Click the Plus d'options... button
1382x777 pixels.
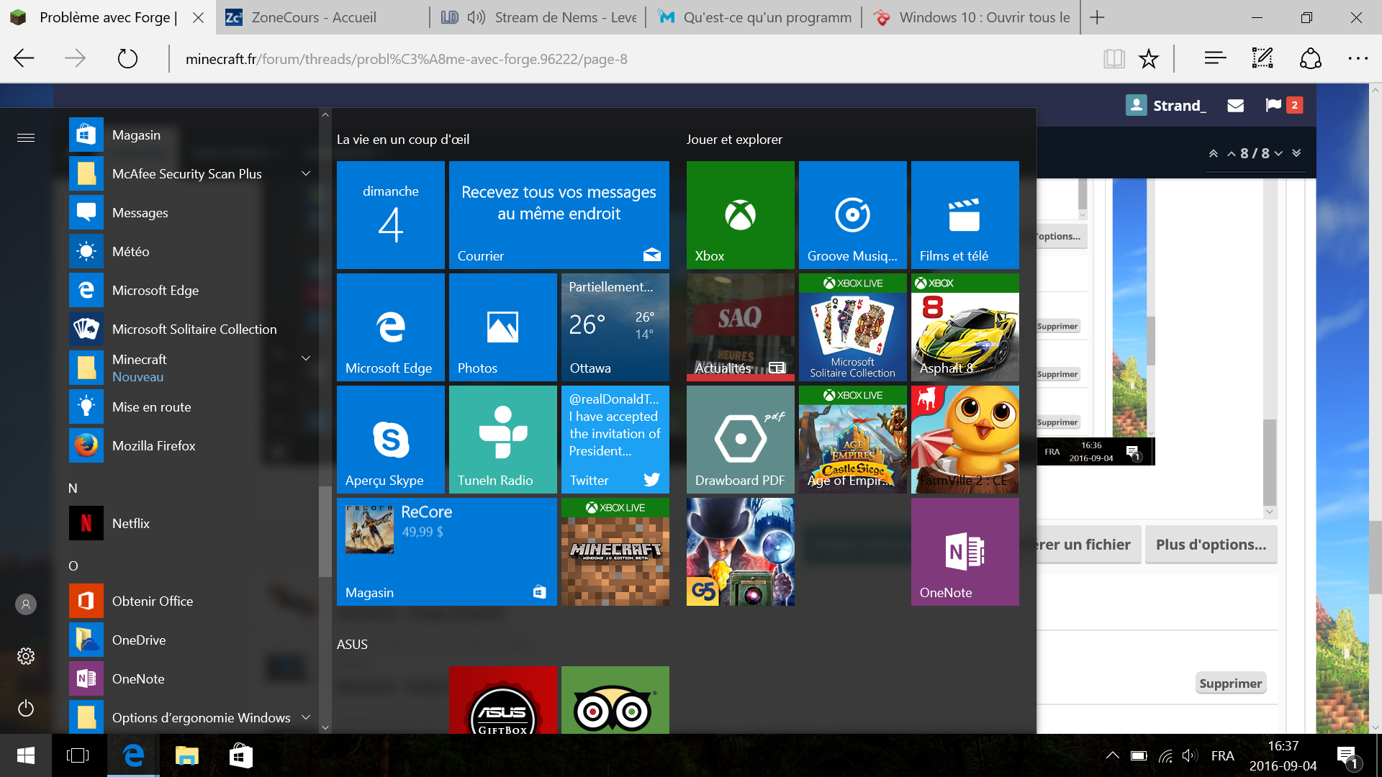[1211, 545]
